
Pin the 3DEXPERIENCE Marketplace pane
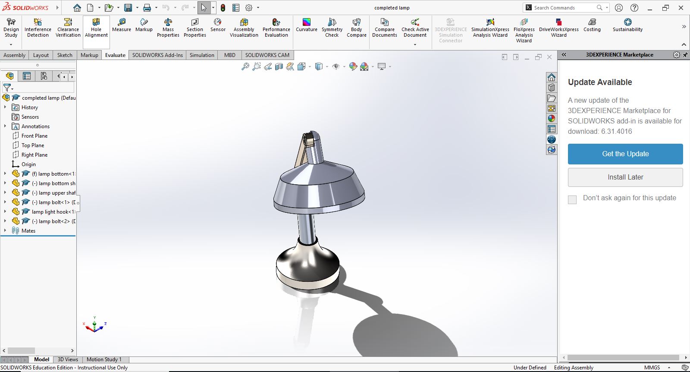coord(685,55)
